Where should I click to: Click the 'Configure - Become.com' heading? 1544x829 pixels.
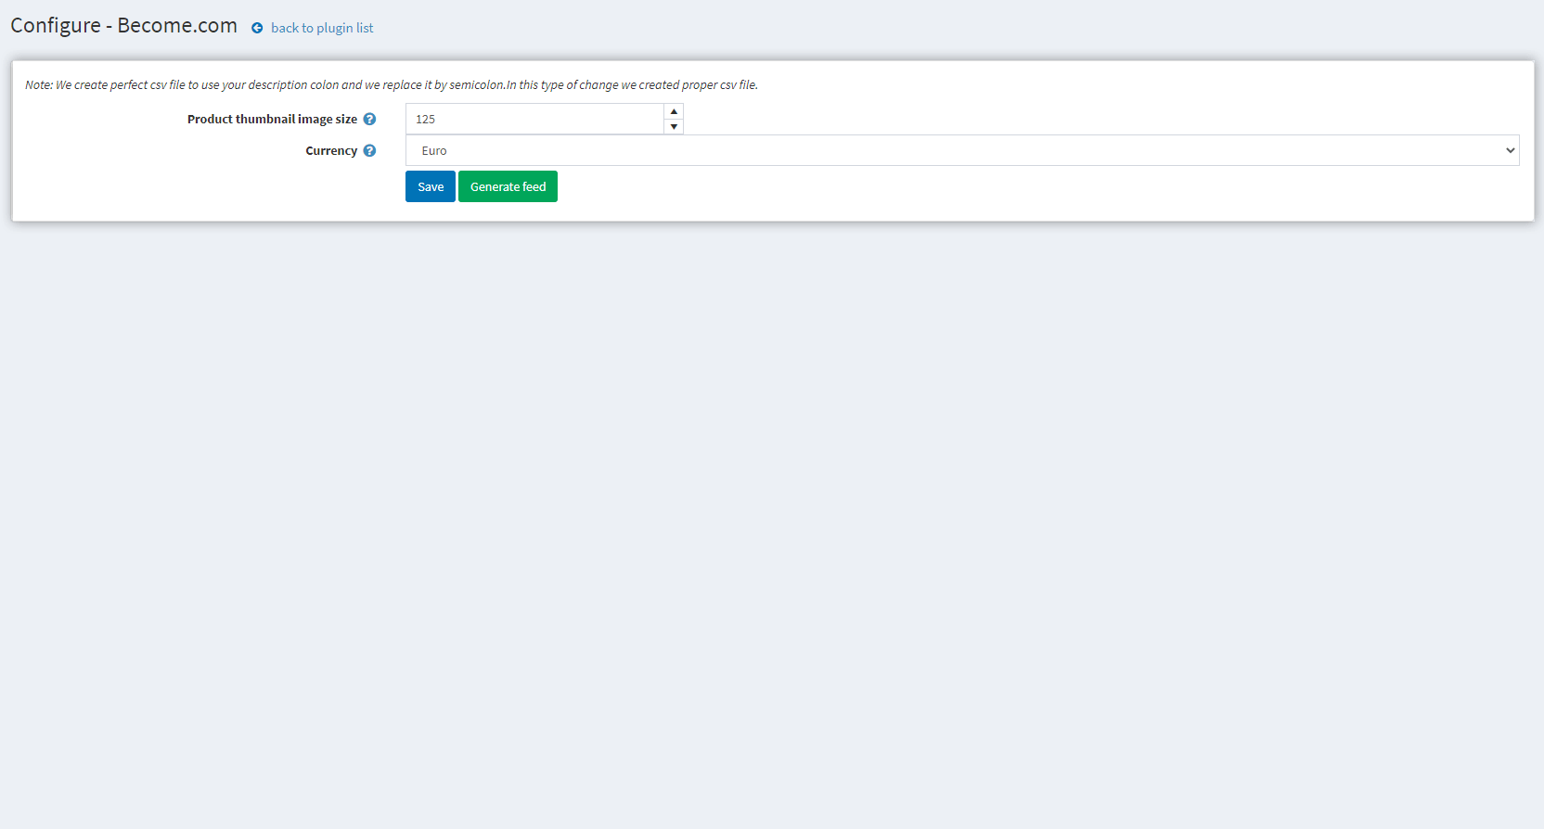coord(123,26)
